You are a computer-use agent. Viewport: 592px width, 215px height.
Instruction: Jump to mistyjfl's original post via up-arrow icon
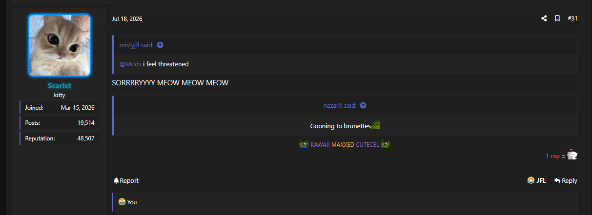click(160, 45)
